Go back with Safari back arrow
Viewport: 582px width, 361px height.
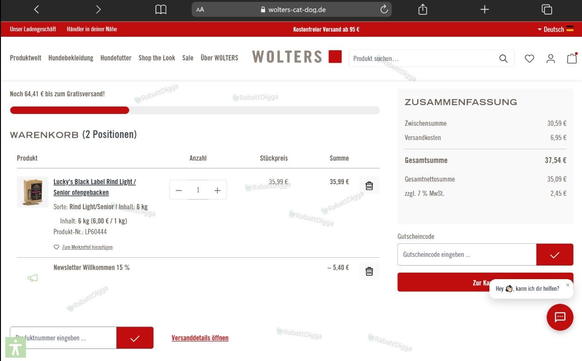(37, 9)
